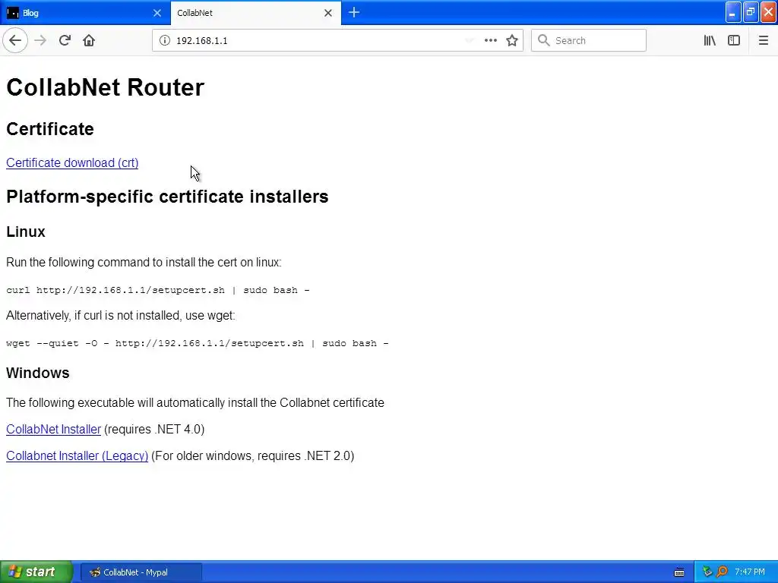The height and width of the screenshot is (583, 778).
Task: Reload the current page
Action: 65,40
